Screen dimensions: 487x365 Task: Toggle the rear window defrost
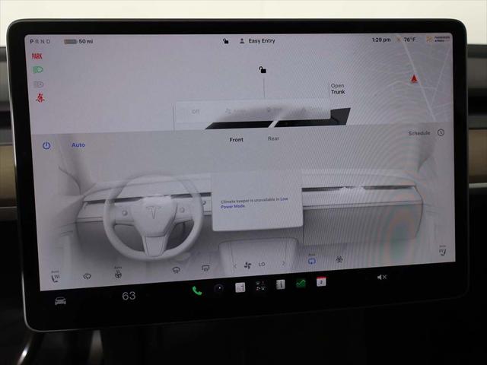[x=205, y=268]
